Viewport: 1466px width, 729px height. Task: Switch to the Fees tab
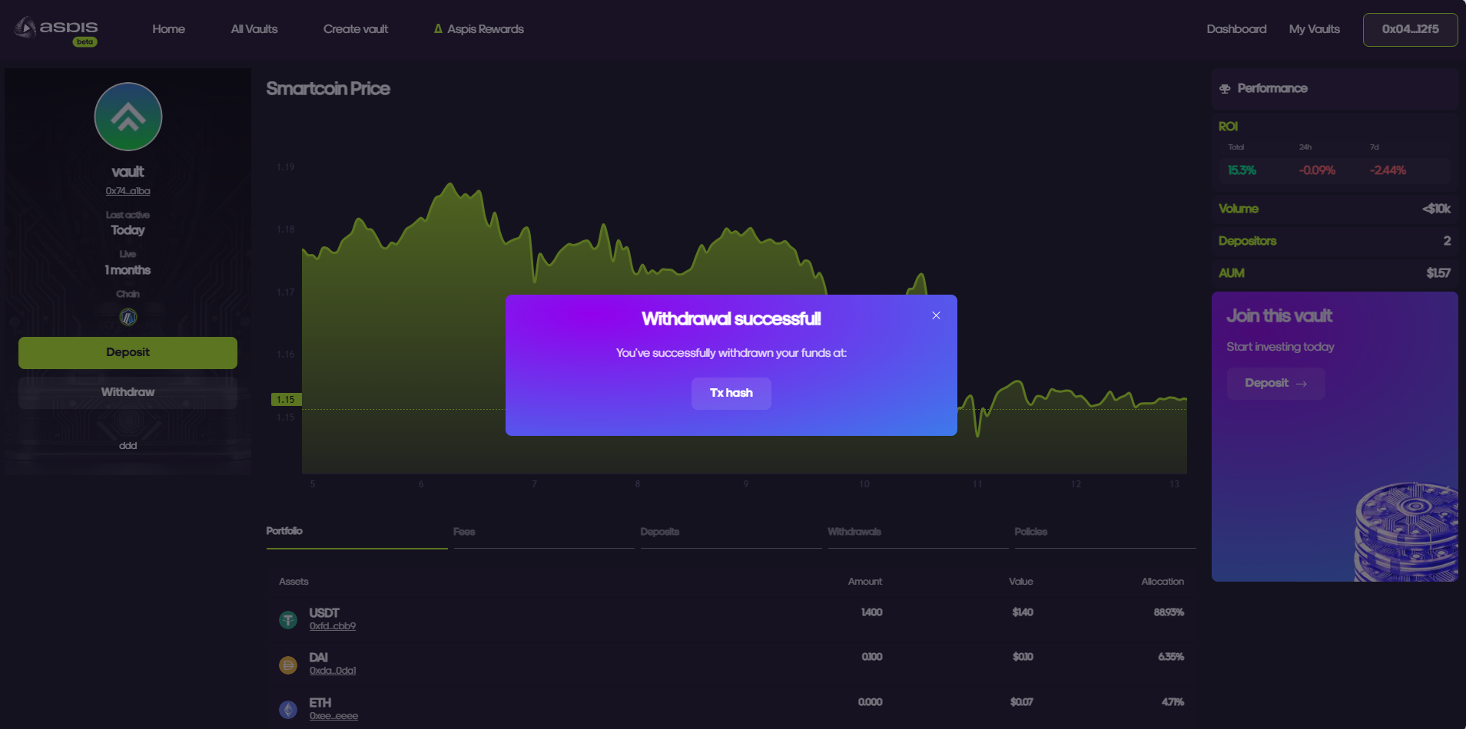[x=464, y=532]
